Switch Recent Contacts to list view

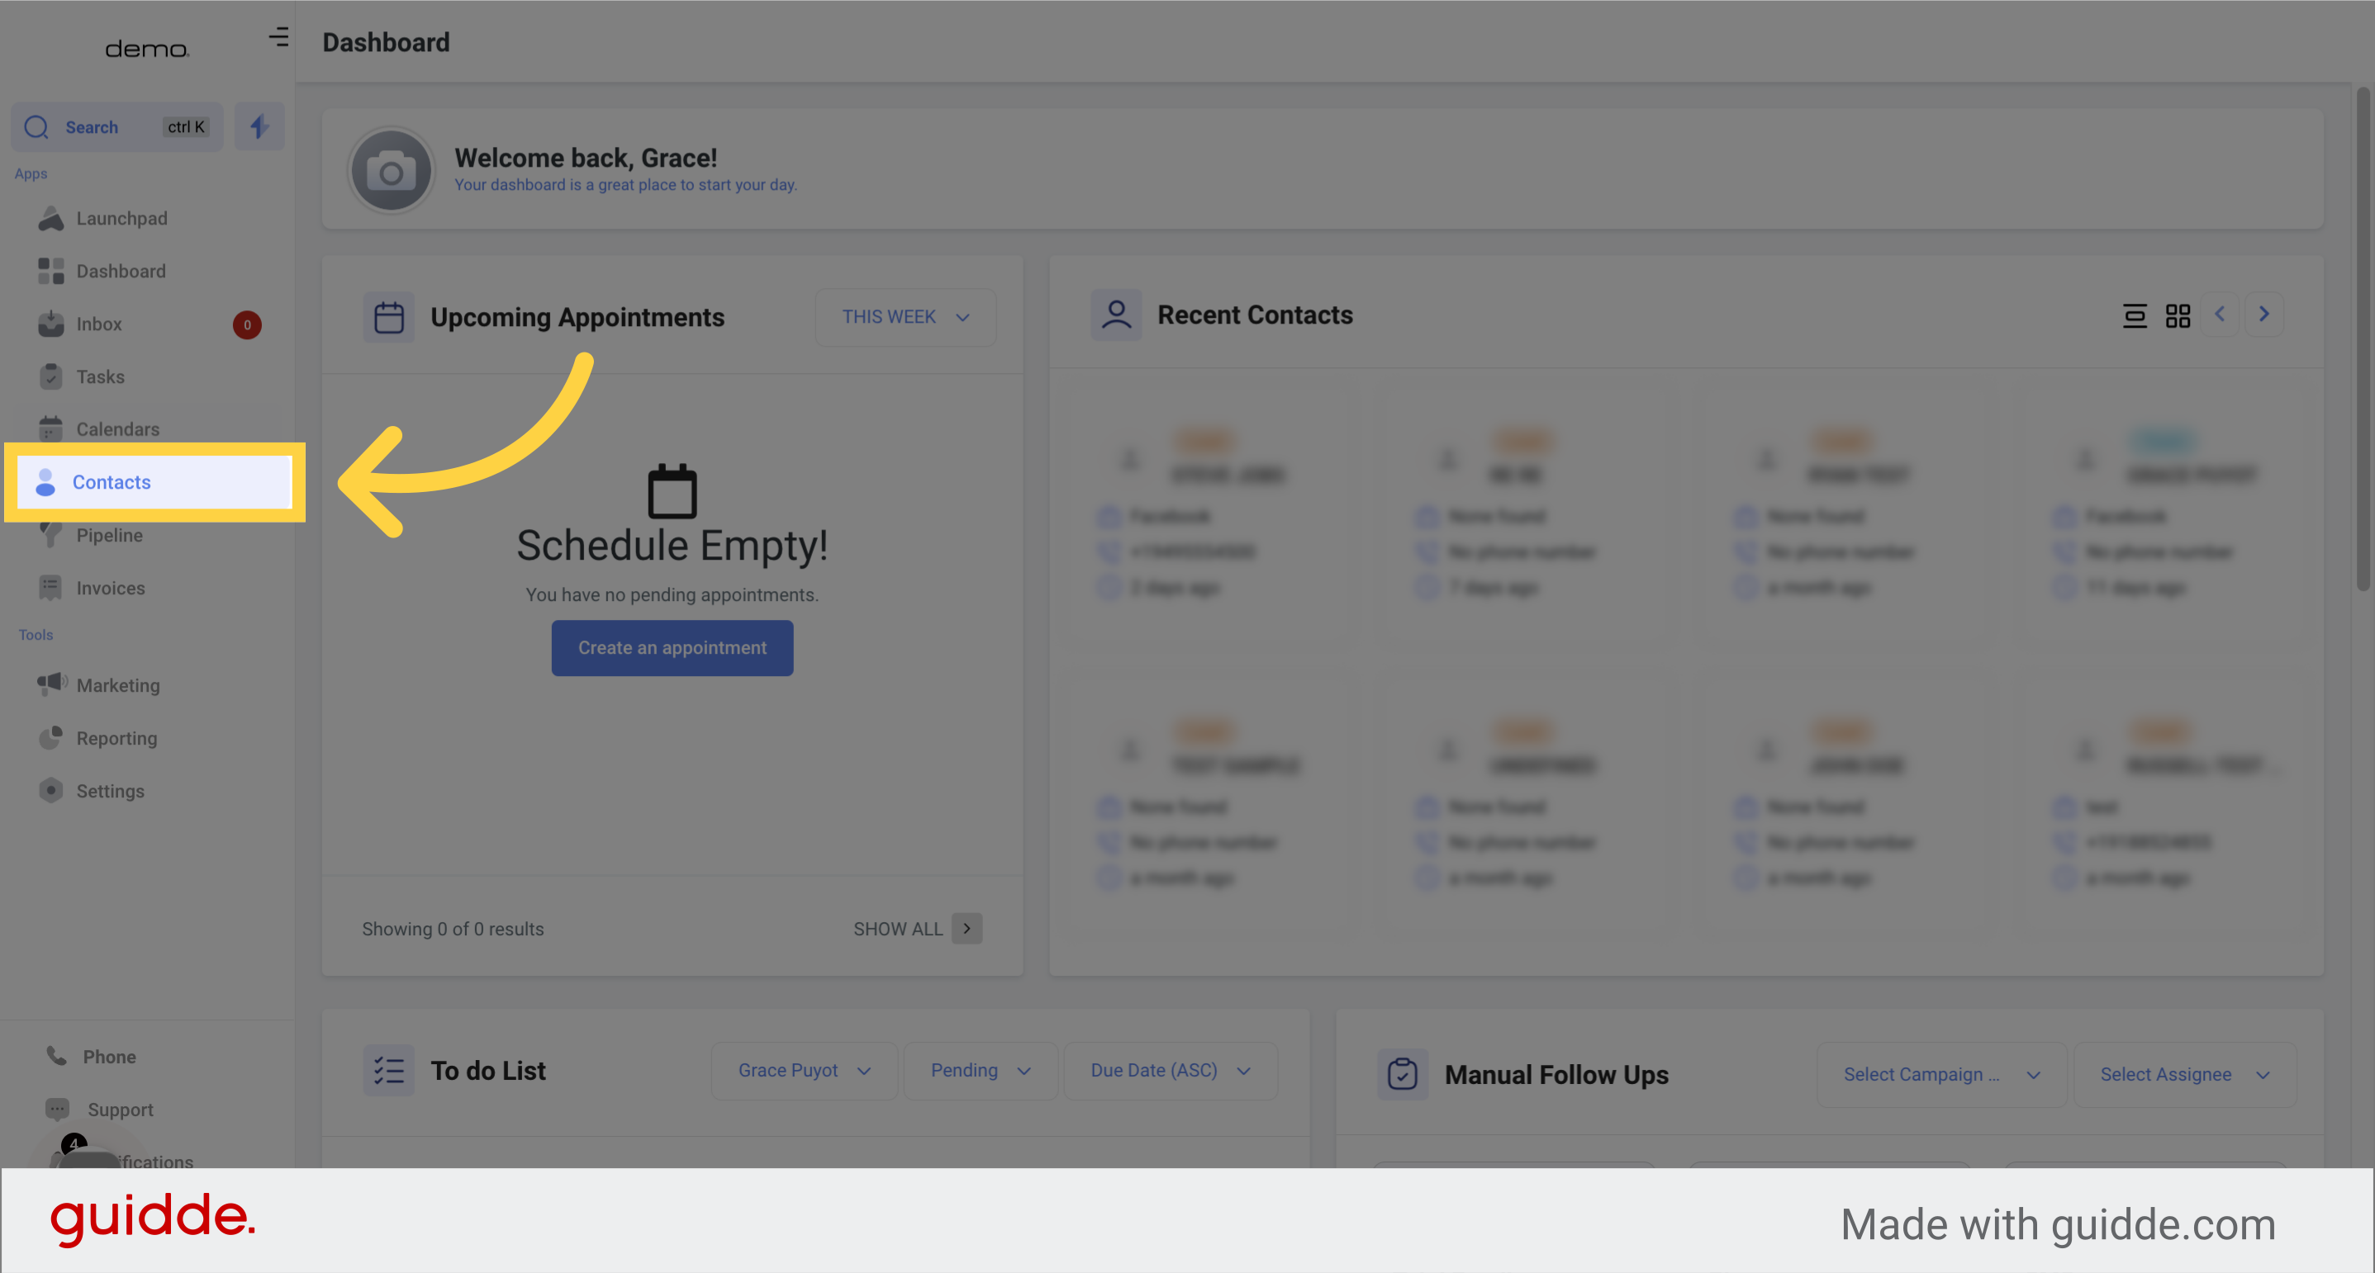pos(2136,315)
